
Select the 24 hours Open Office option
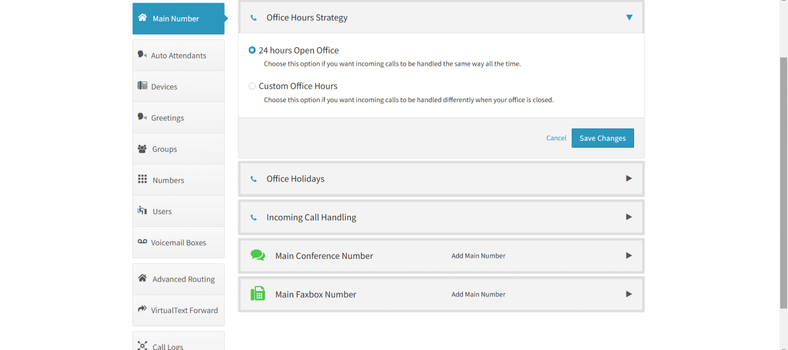coord(252,50)
